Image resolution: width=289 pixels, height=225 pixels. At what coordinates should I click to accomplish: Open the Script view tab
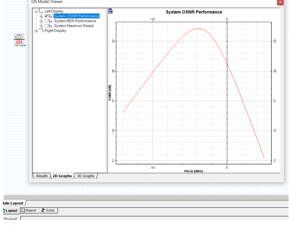coord(48,211)
